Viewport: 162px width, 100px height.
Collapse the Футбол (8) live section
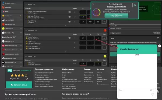tap(26, 5)
